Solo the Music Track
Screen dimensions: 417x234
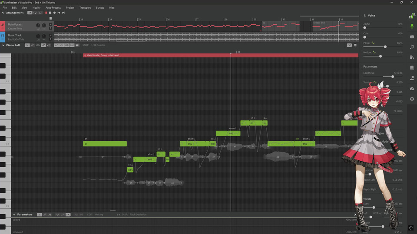[50, 39]
